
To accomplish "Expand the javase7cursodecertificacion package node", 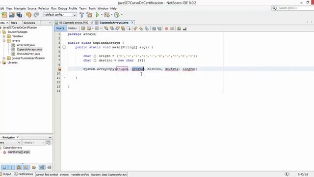I will tap(4, 58).
